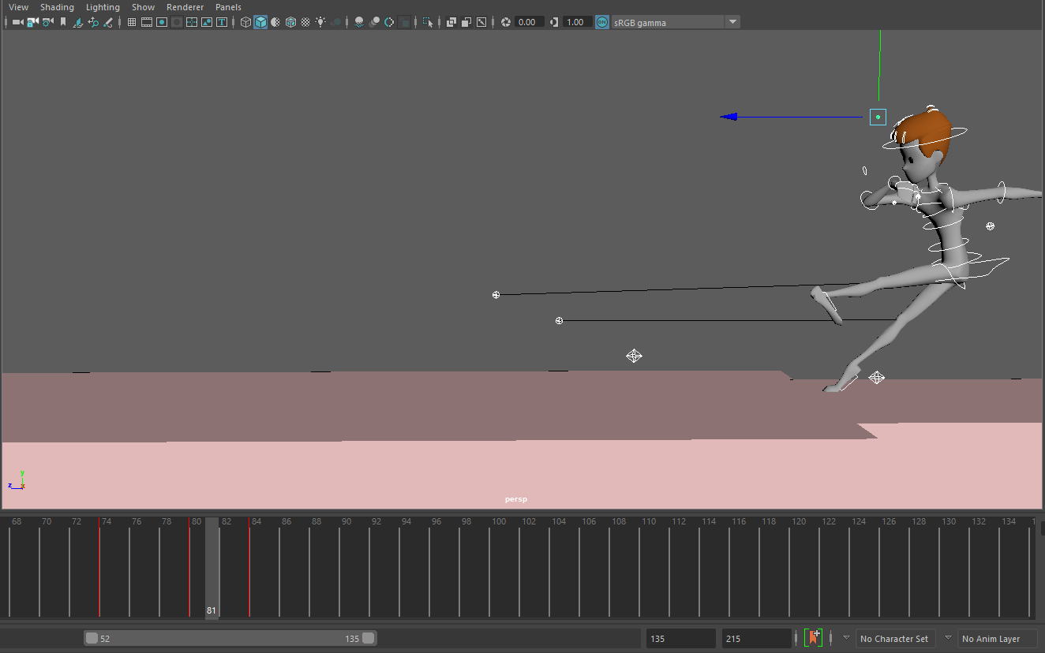Toggle the viewport grid display
The height and width of the screenshot is (653, 1045).
pos(131,21)
